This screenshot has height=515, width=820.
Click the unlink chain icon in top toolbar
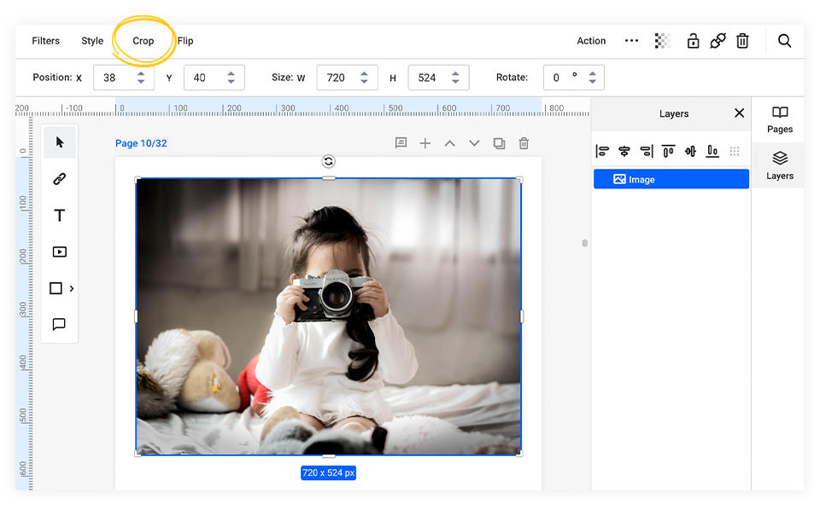coord(717,41)
